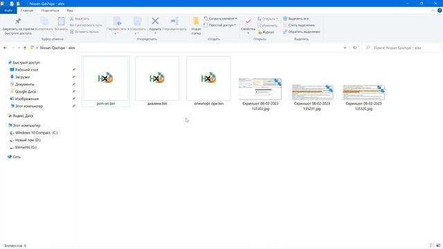Refresh the folder view

[355, 48]
